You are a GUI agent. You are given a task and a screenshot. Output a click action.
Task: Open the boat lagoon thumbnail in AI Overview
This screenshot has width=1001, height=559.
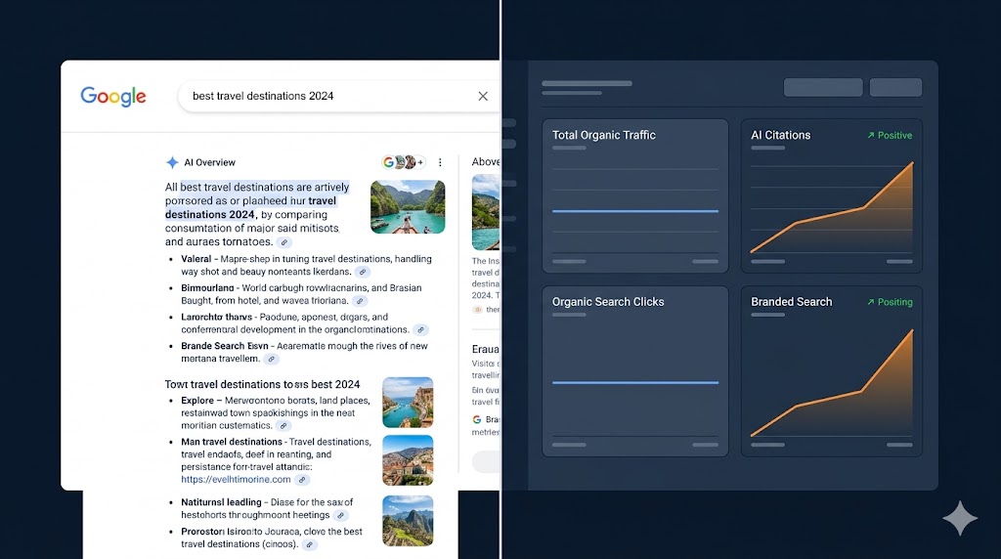coord(408,207)
